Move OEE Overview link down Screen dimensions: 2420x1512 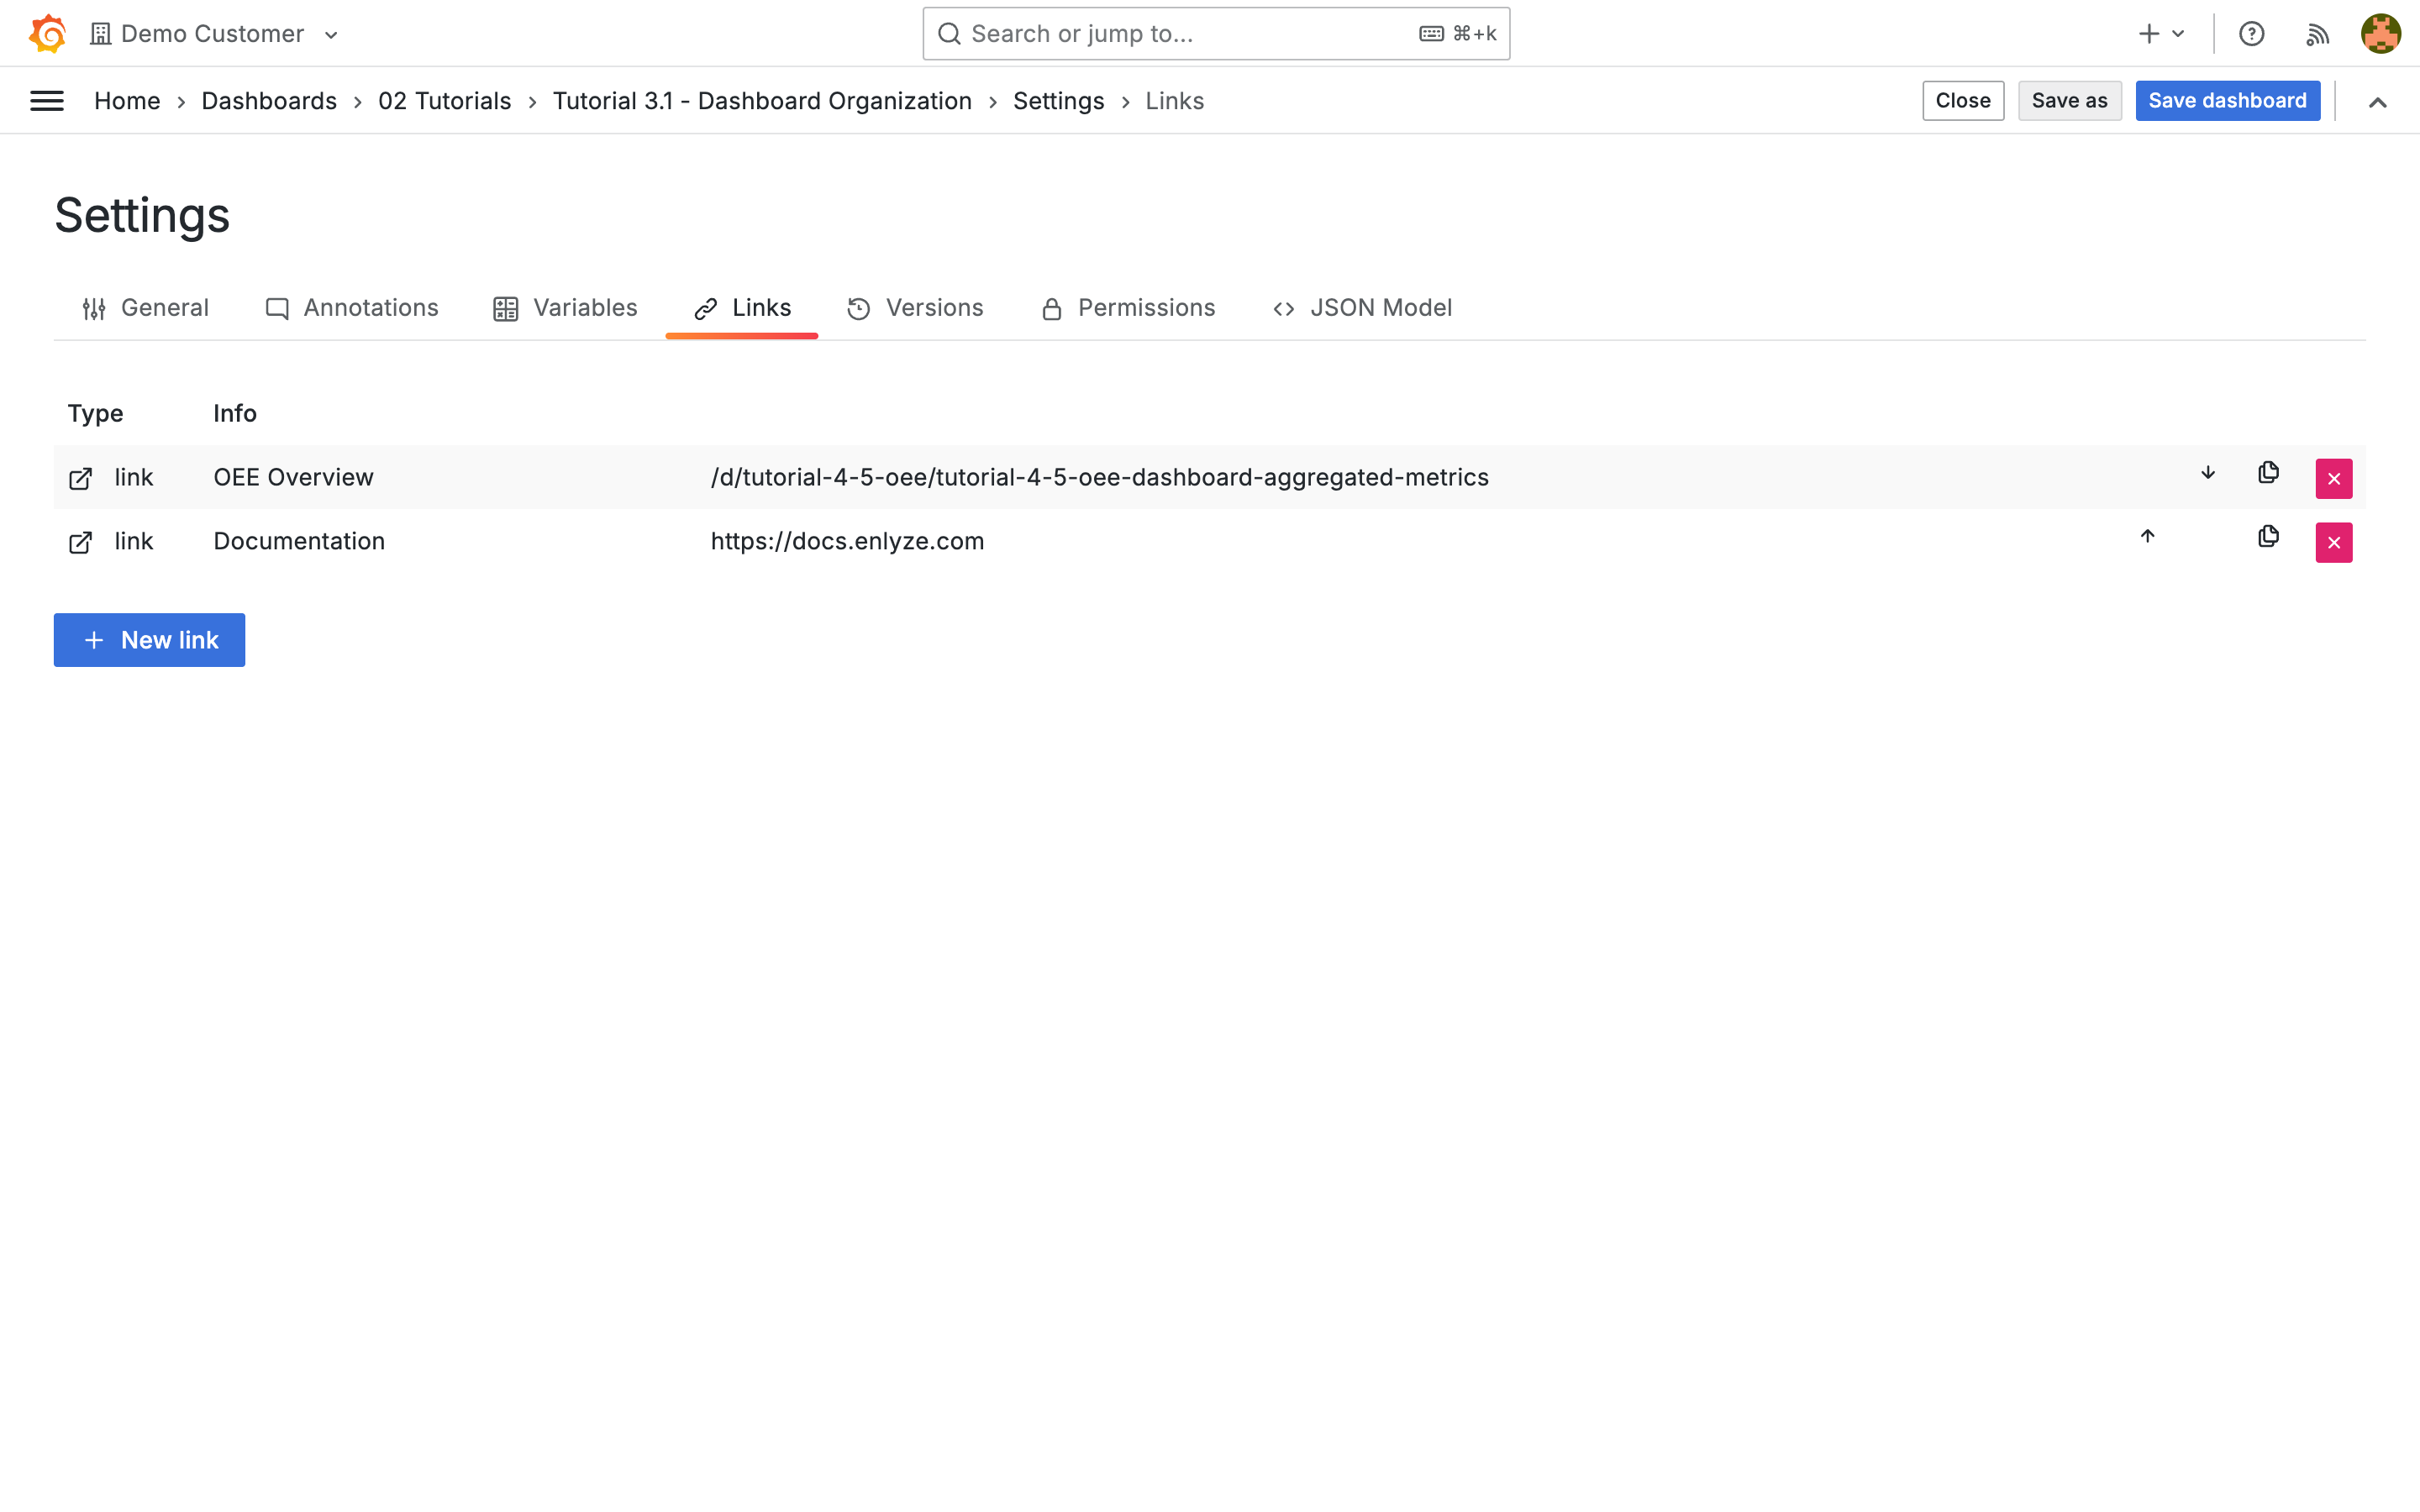[x=2207, y=473]
